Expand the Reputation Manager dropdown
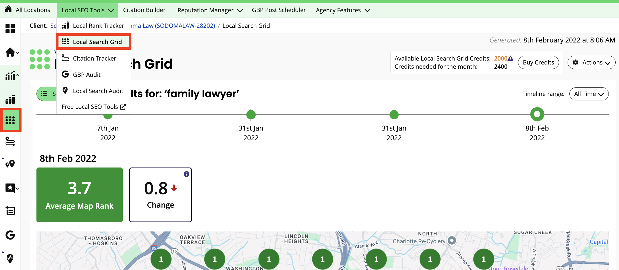Viewport: 619px width, 270px height. (210, 10)
